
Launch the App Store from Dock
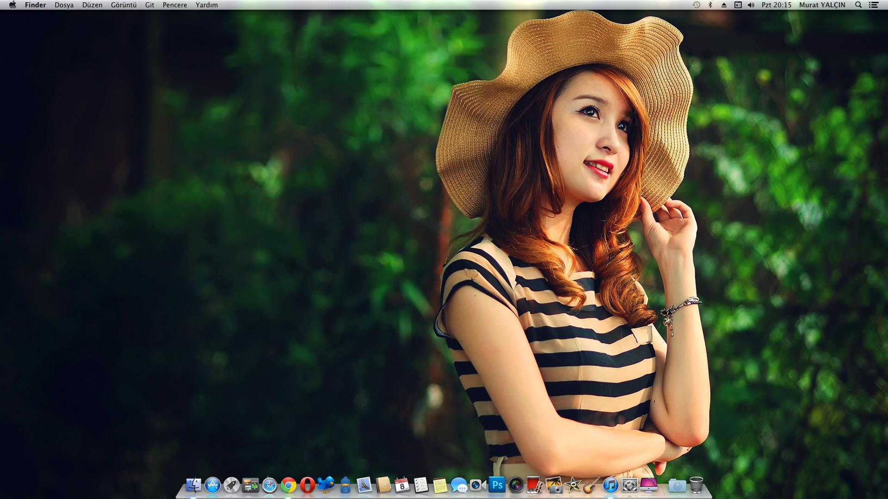click(212, 485)
